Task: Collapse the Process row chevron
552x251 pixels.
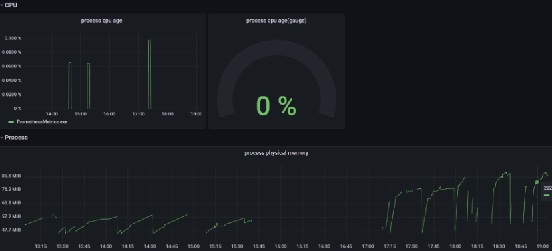Action: coord(2,138)
